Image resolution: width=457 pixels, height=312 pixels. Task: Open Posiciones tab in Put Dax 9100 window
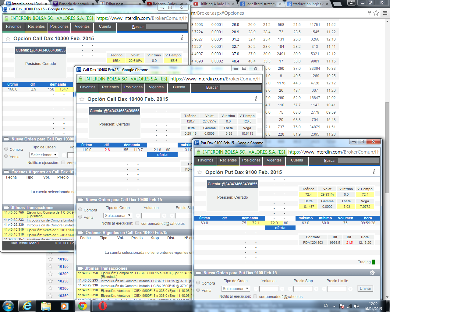pyautogui.click(x=251, y=161)
